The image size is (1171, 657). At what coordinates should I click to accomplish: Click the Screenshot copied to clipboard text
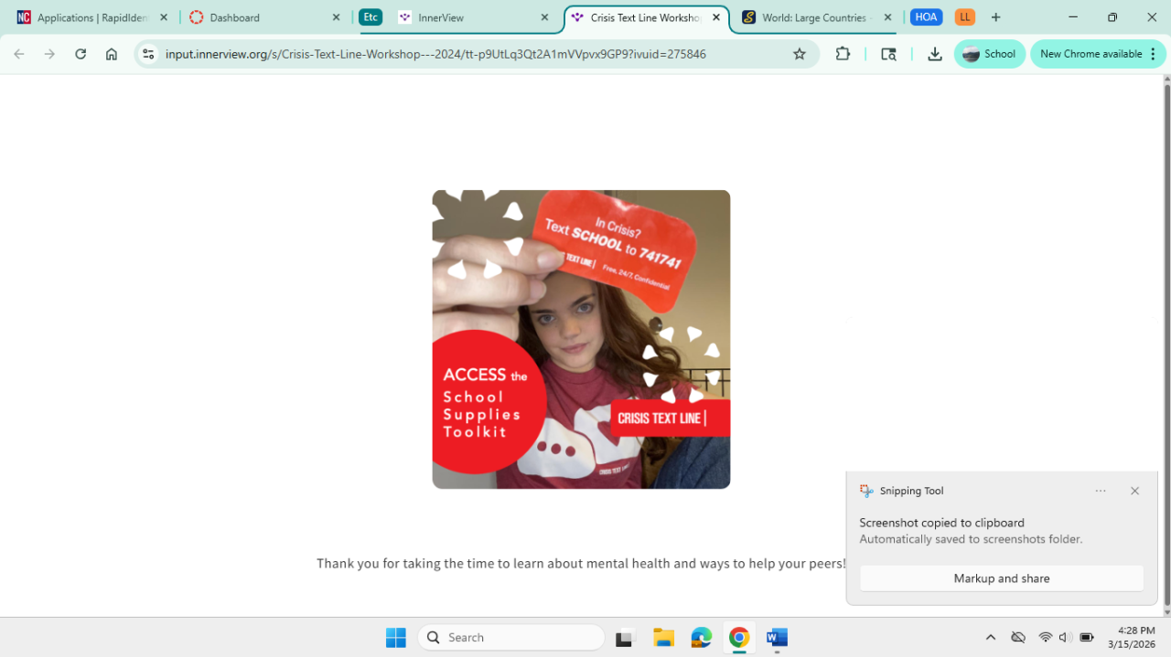[941, 523]
